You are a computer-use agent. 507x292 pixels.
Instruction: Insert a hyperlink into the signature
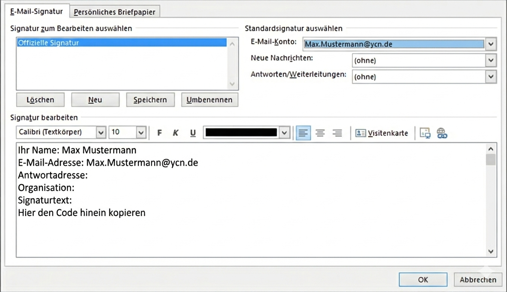[442, 133]
